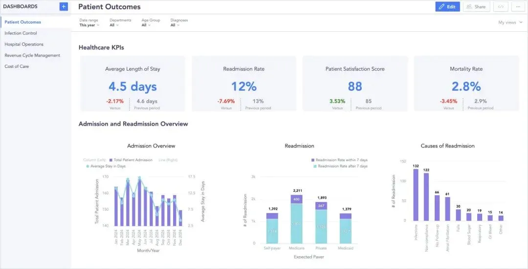The height and width of the screenshot is (269, 528).
Task: Expand the My views dropdown
Action: (x=510, y=22)
